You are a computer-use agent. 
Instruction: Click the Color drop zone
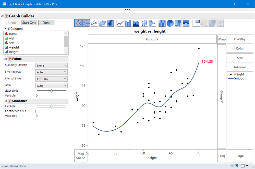tap(240, 48)
